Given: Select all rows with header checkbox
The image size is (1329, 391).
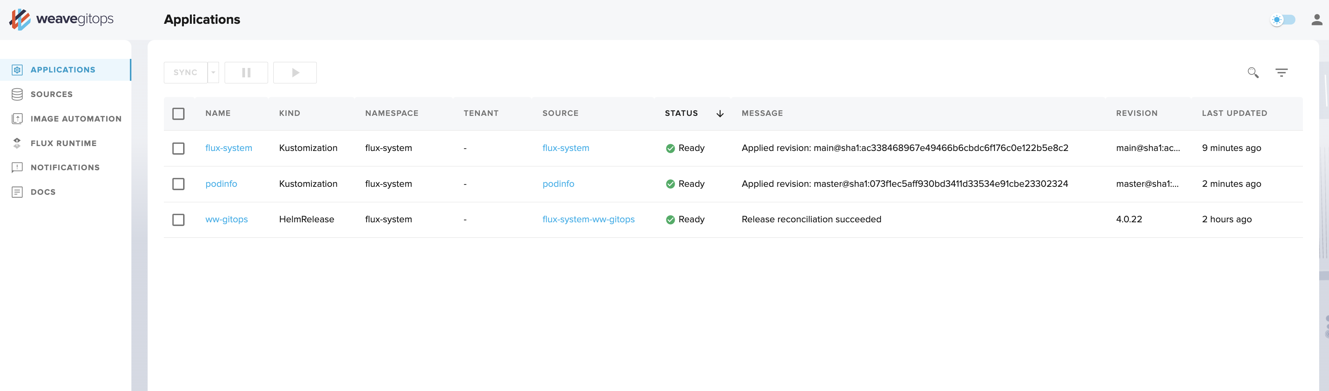Looking at the screenshot, I should (x=179, y=114).
